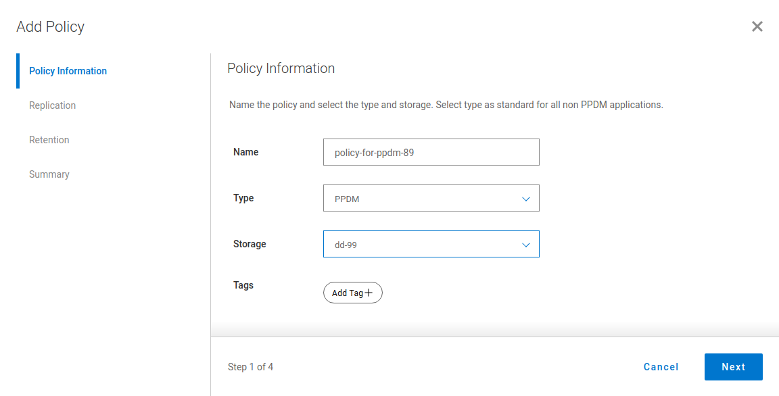Click the Add Policy dialog title

(51, 27)
